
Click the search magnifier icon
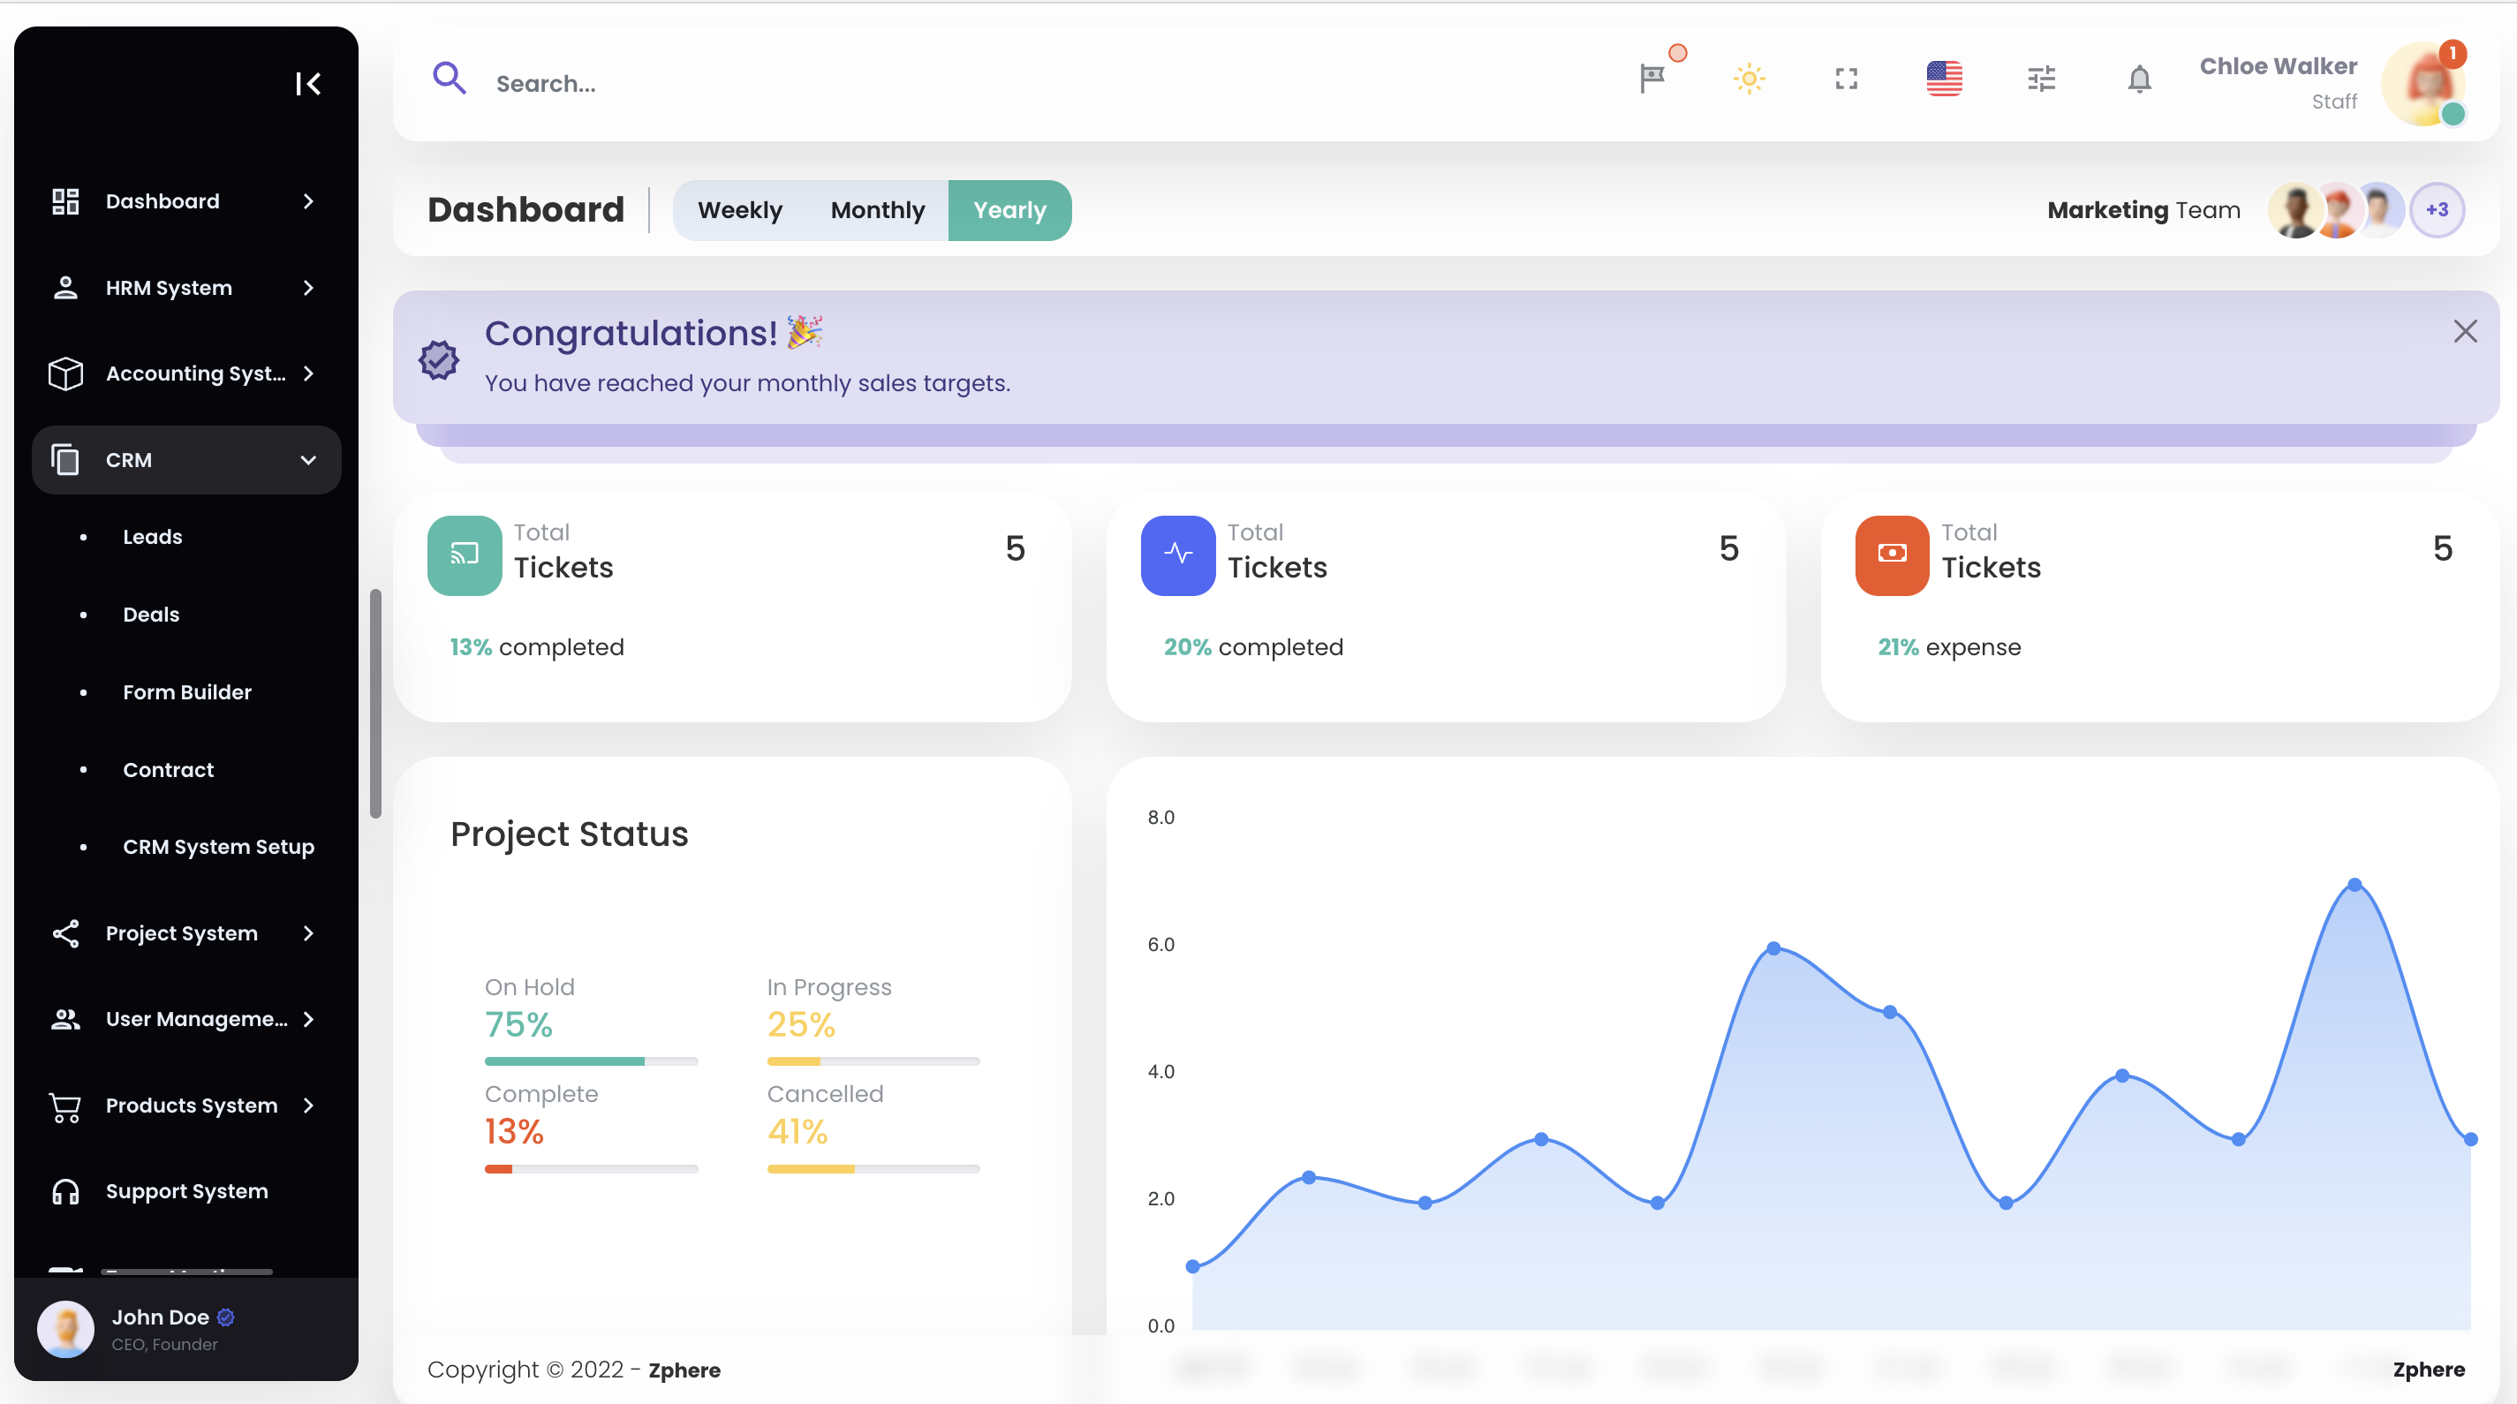449,79
